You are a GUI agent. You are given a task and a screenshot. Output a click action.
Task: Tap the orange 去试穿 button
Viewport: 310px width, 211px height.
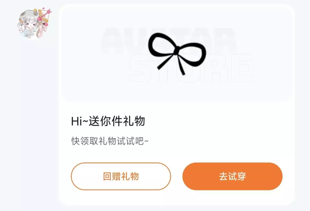[232, 176]
